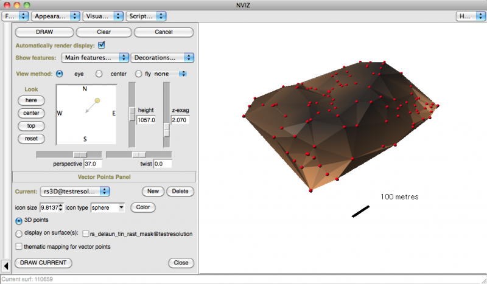Screen dimensions: 487x284
Task: Open the Appearance menu
Action: [55, 16]
